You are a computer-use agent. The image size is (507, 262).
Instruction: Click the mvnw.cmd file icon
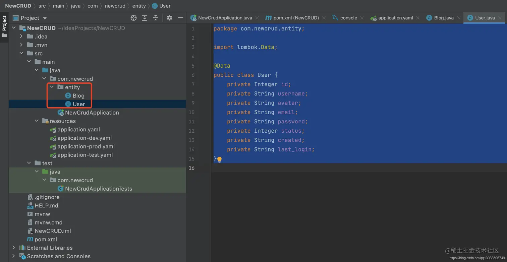[x=30, y=222]
